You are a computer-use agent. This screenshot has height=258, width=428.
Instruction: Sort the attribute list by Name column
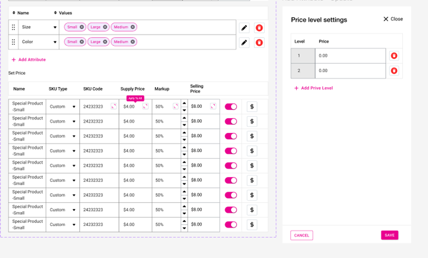click(x=14, y=13)
